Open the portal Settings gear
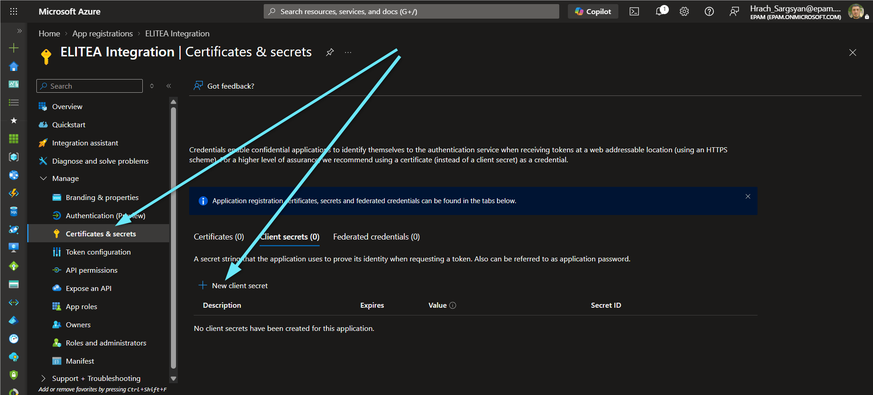 [x=684, y=11]
